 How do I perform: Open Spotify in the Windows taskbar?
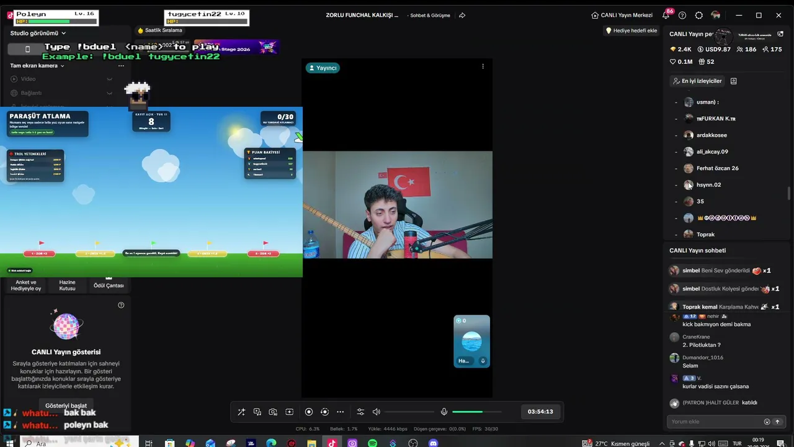tap(372, 443)
